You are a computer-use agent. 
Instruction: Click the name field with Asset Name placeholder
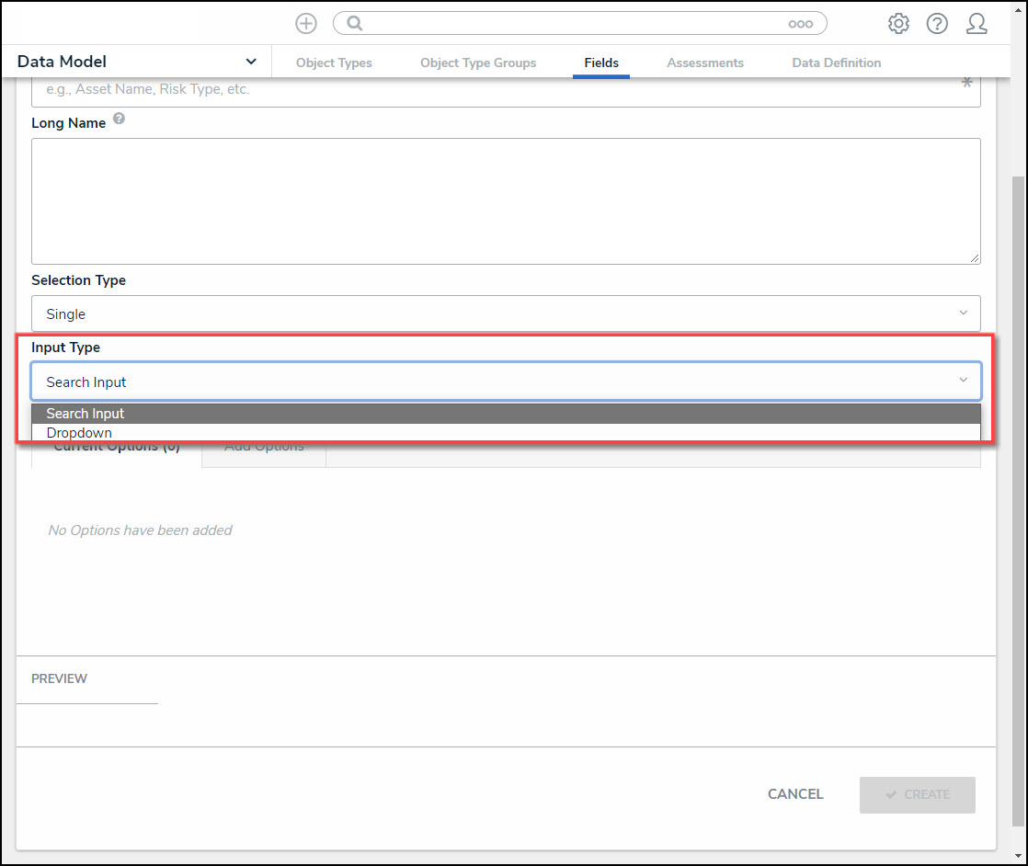click(506, 91)
